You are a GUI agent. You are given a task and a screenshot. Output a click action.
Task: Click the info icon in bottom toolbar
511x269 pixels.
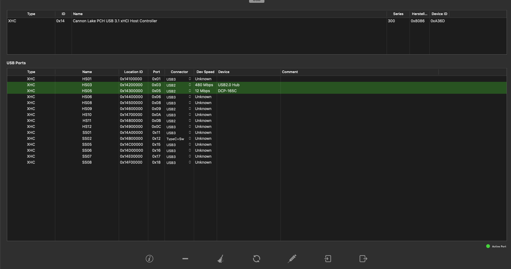149,259
